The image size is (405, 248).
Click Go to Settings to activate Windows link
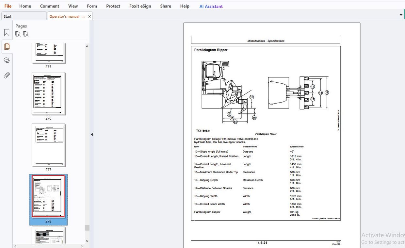(x=383, y=242)
